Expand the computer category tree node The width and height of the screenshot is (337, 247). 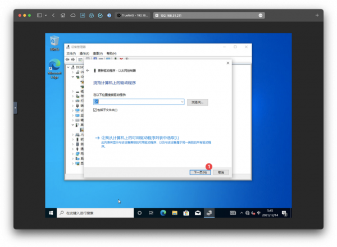pyautogui.click(x=73, y=111)
